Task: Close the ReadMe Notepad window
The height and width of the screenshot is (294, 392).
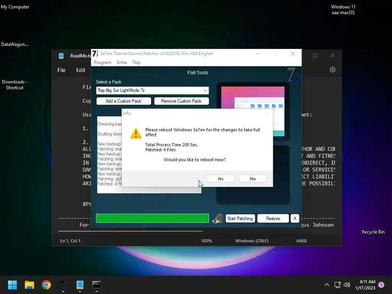Action: point(333,56)
